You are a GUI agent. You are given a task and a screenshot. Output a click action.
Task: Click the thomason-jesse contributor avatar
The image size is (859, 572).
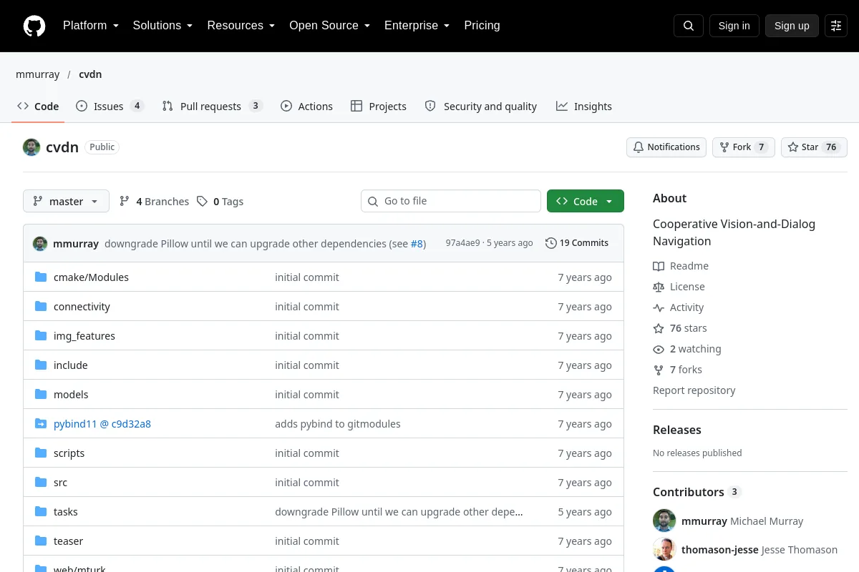(x=664, y=550)
